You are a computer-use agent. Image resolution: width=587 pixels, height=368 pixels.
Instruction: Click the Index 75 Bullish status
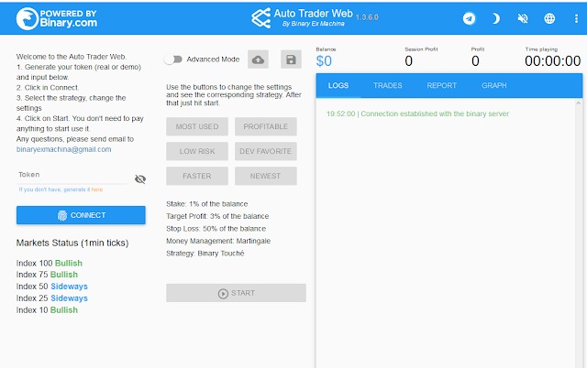tap(47, 275)
